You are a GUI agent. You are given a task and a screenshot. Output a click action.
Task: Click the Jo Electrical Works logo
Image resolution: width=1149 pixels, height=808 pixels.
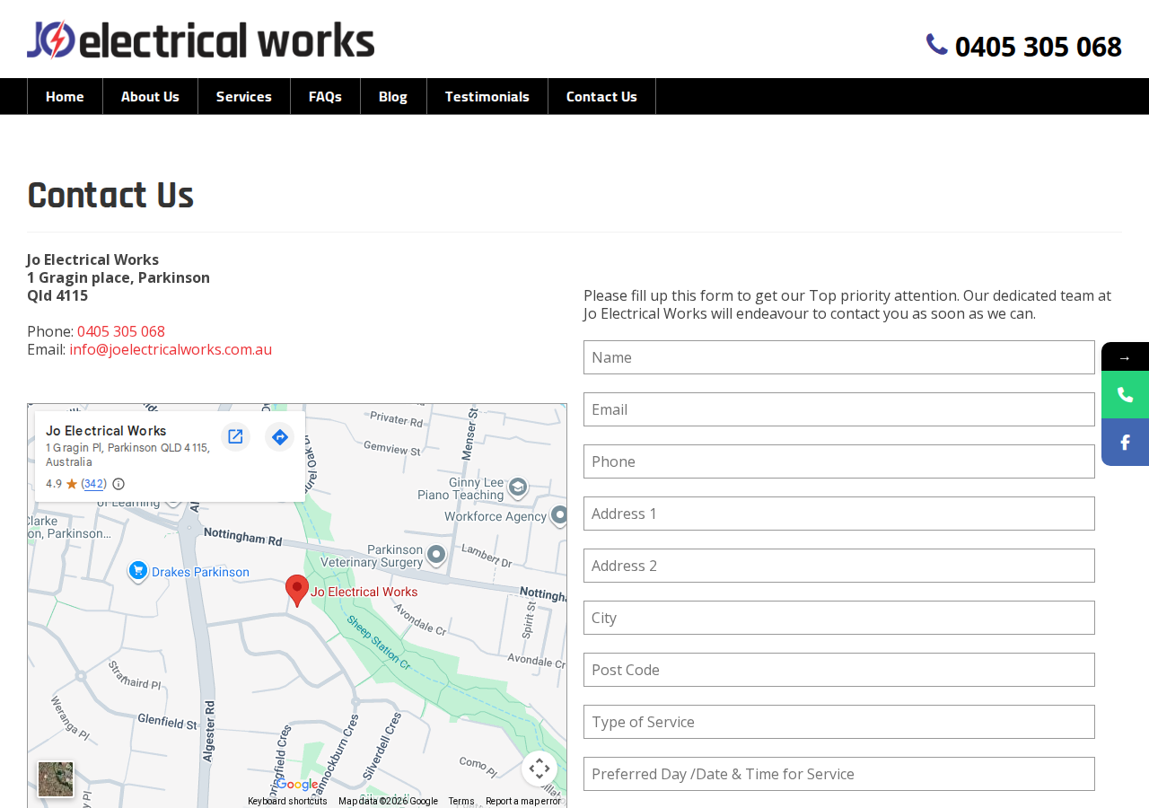click(x=200, y=40)
